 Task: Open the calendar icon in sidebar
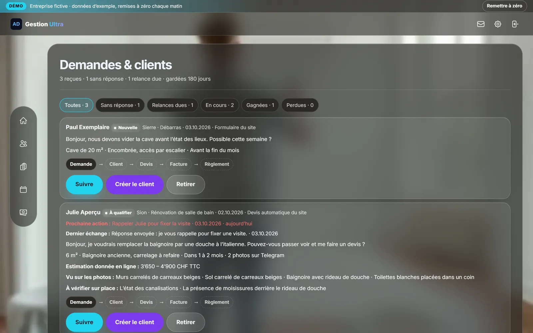(x=23, y=189)
